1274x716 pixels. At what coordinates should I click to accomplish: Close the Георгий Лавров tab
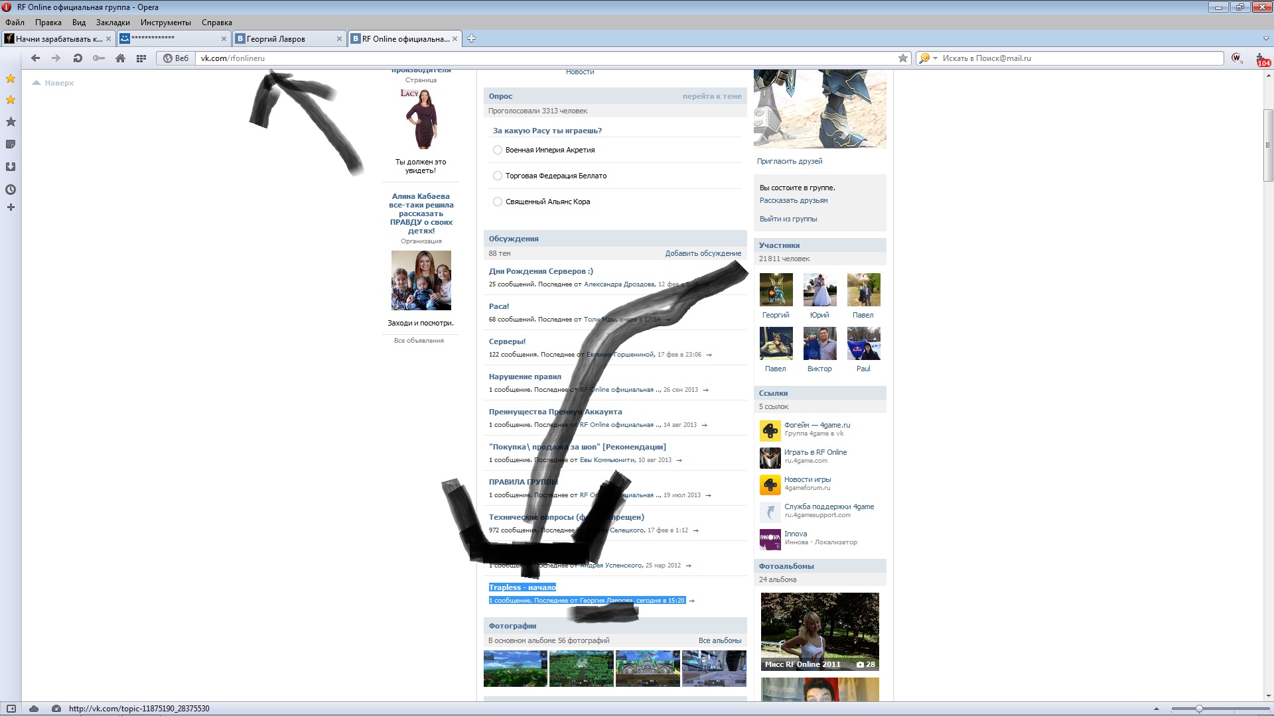point(339,39)
